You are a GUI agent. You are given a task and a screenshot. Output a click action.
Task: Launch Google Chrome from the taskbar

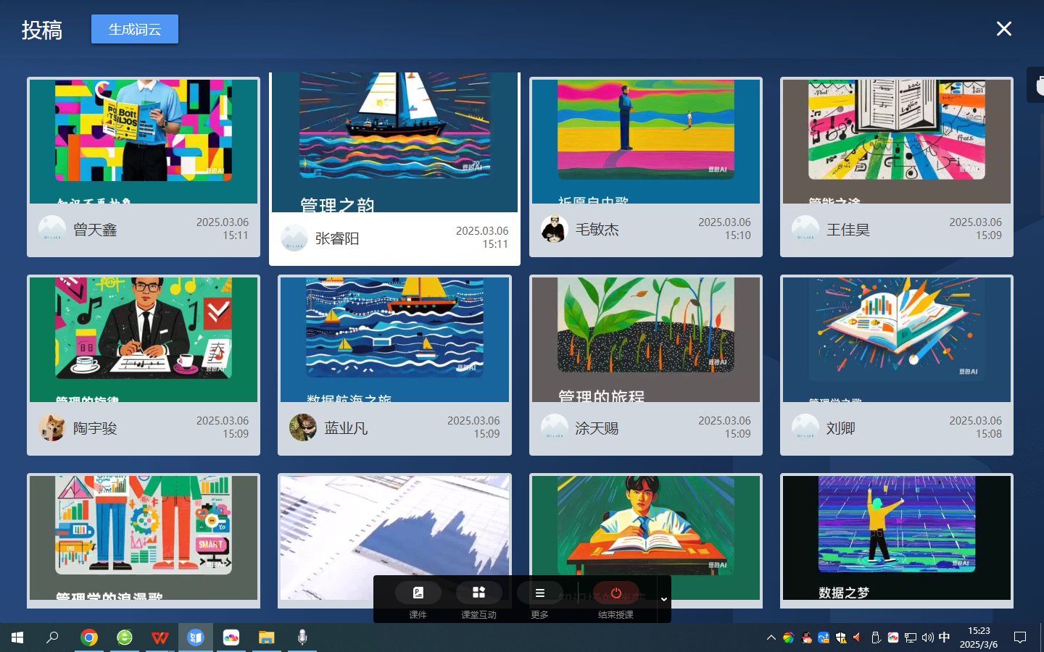pyautogui.click(x=89, y=638)
